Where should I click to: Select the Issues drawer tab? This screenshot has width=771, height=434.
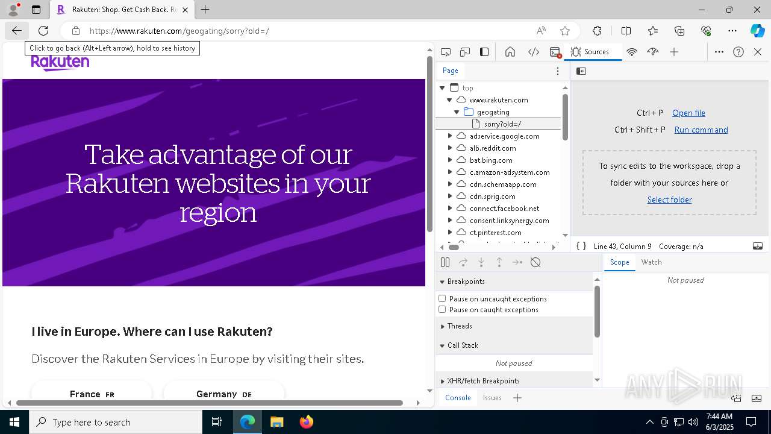click(492, 398)
